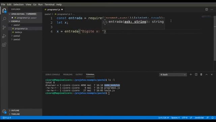Switch to the Debug Console tab
Image resolution: width=216 pixels, height=122 pixels.
(53, 75)
